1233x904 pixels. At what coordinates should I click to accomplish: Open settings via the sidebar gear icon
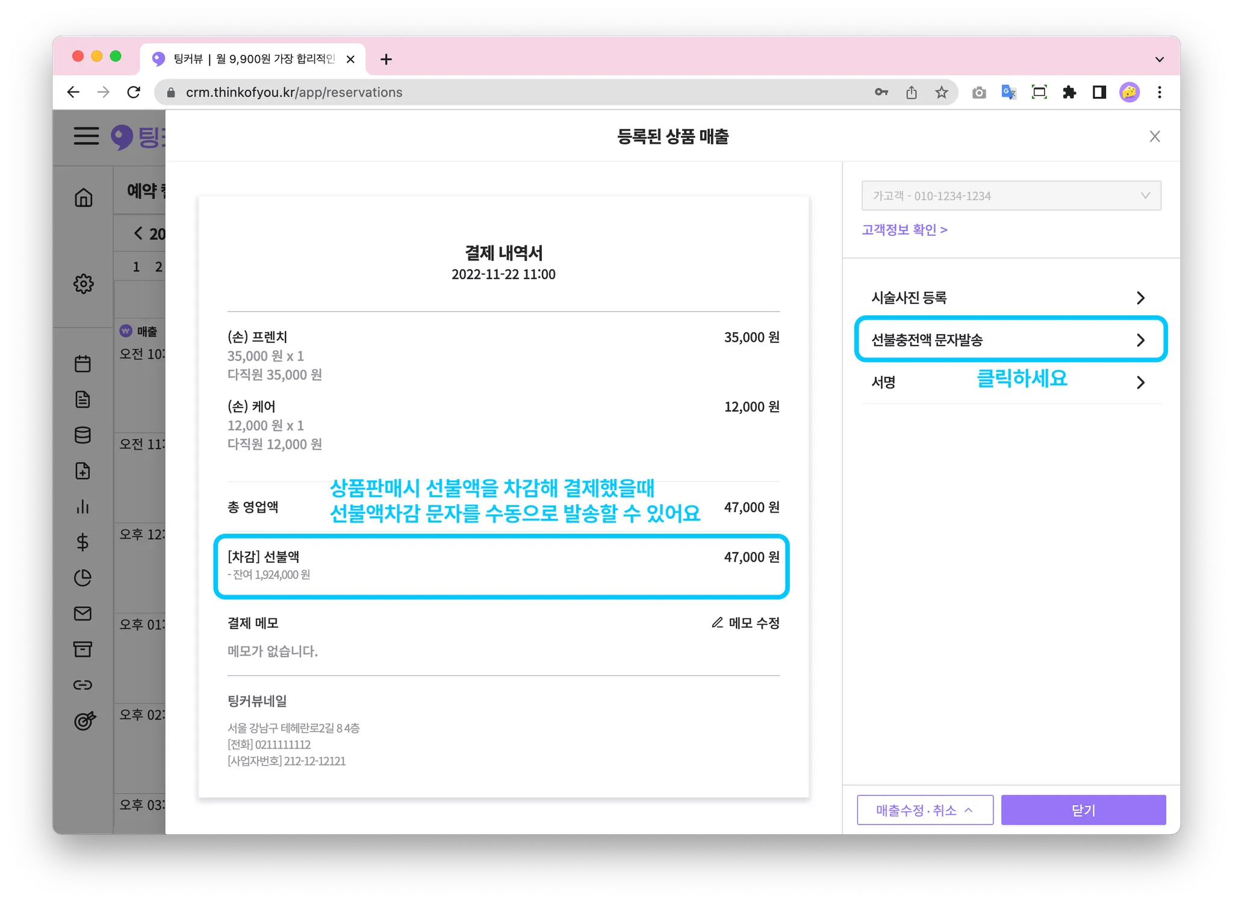[x=84, y=283]
